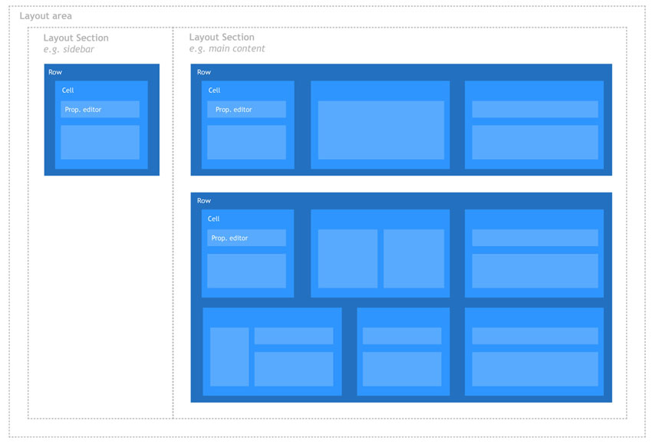Click "Prop. editor" in the first main content row
The height and width of the screenshot is (444, 652).
[x=246, y=110]
